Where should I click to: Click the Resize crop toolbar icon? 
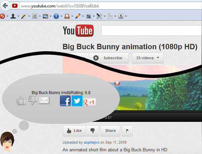(89, 16)
